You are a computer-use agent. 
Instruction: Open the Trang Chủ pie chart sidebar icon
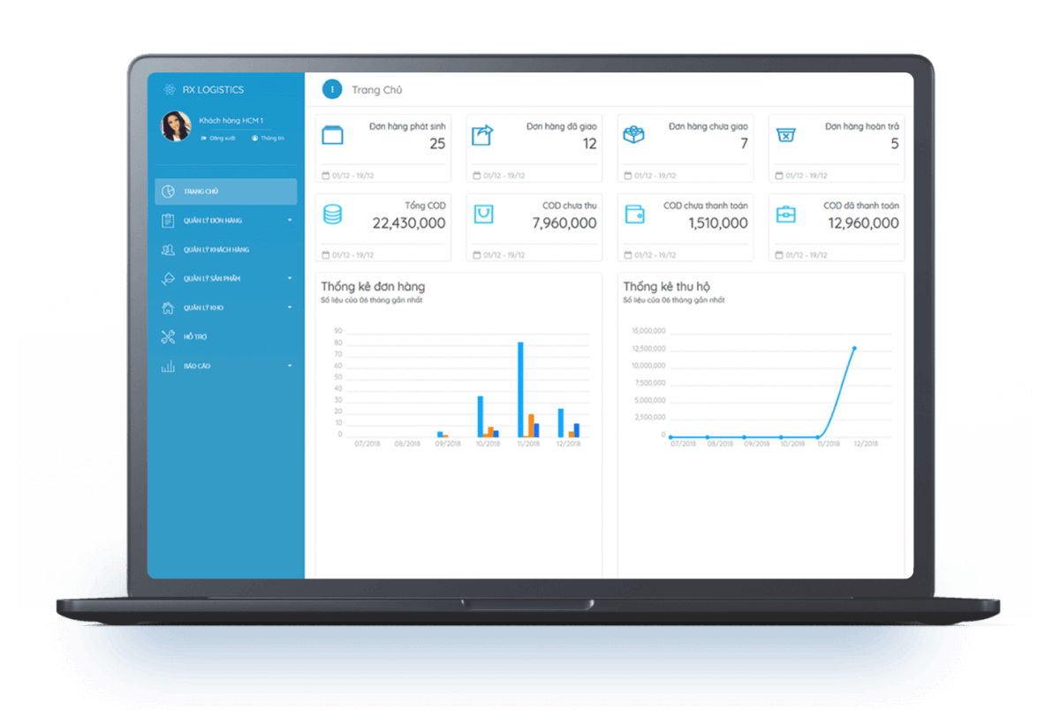click(168, 192)
